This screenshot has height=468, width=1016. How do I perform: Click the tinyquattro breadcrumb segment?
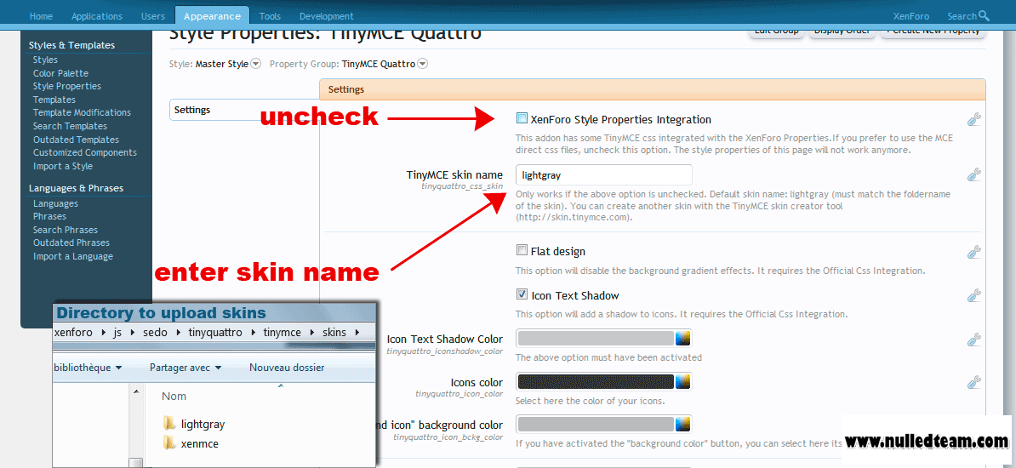click(214, 333)
